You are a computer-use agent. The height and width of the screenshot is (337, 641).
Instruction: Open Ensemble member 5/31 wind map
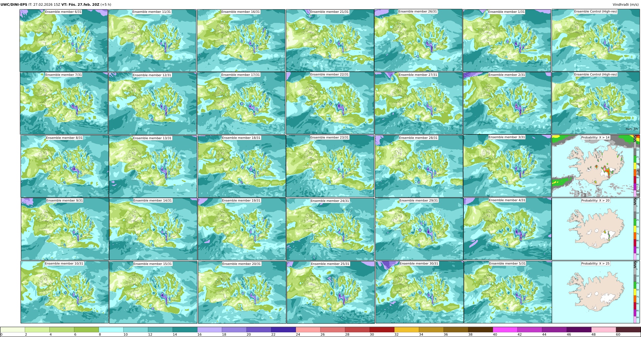[508, 292]
